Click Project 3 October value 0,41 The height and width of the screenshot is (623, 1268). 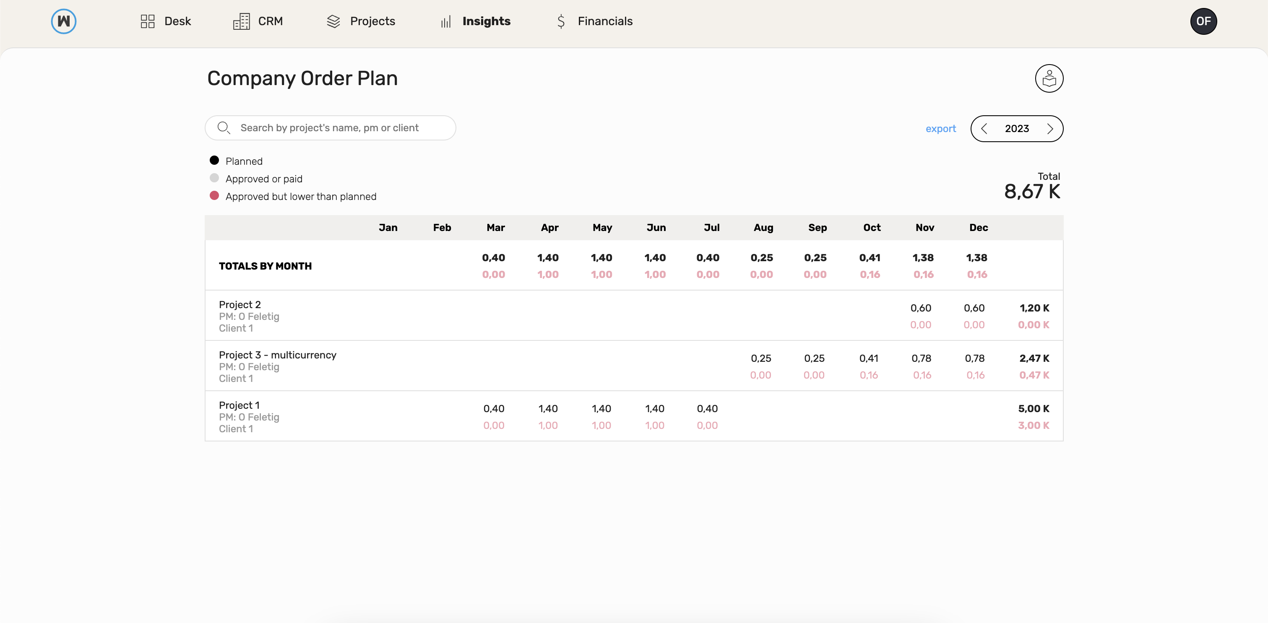(x=869, y=358)
